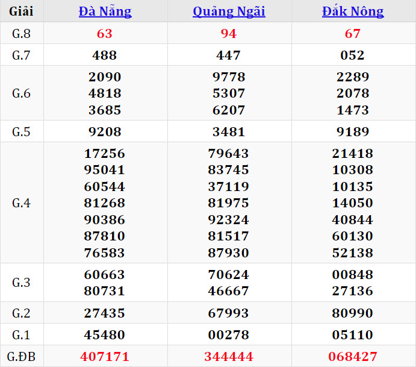Viewport: 416px width, 367px height.
Task: Click special prize number 068427
Action: 353,357
